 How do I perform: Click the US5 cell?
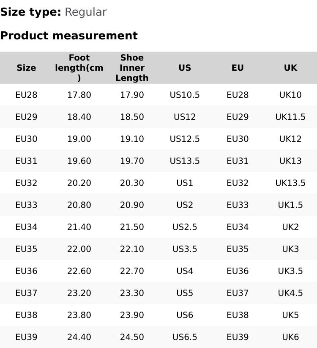[185, 293]
